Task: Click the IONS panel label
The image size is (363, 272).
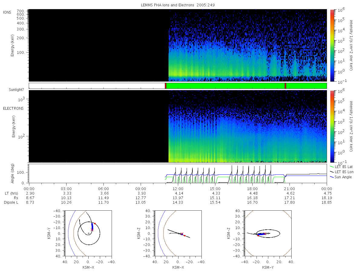Action: [x=7, y=12]
